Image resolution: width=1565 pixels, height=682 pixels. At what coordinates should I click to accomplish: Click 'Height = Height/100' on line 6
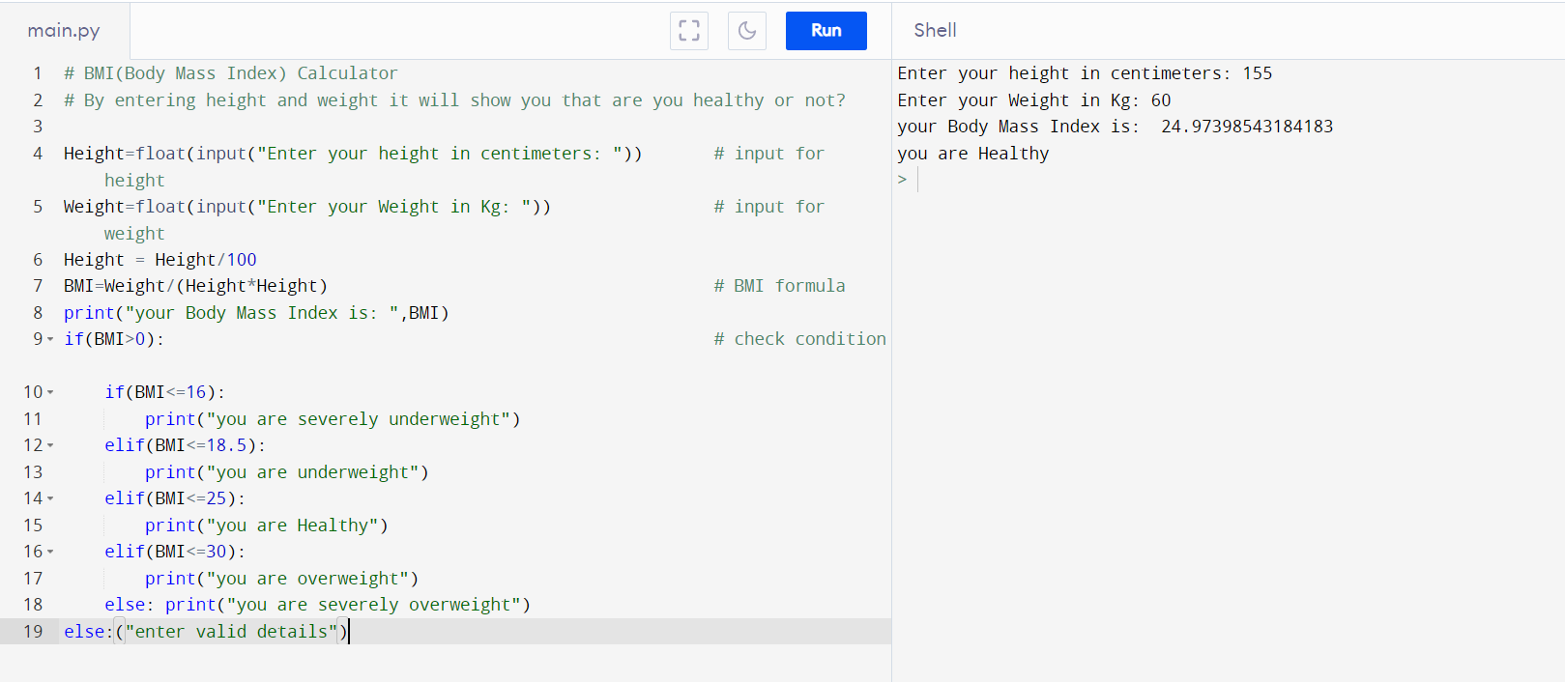[x=160, y=260]
